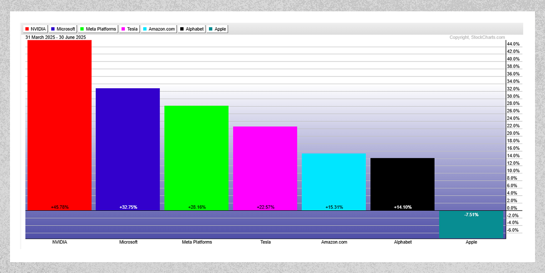Click the +28.16% value label
Screen dimensions: 545x273
coord(197,207)
